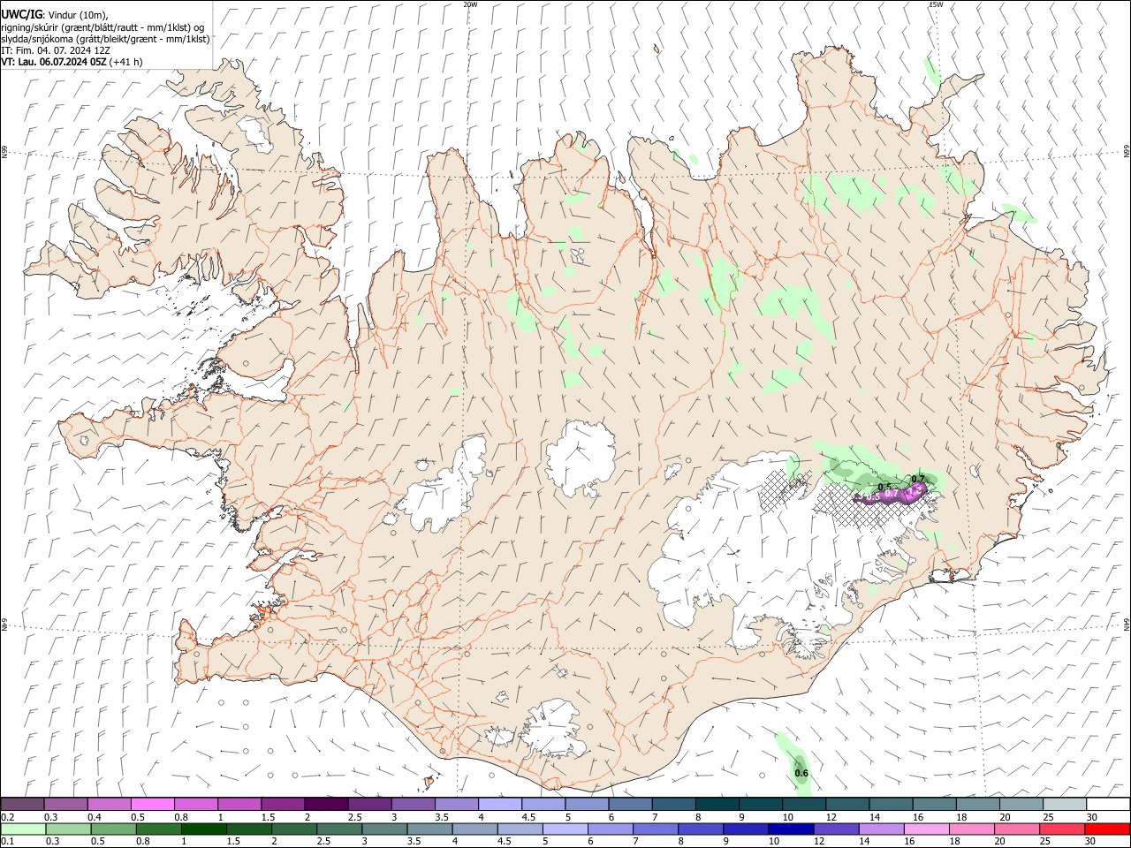
Task: Click the '15W' longitude label
Action: [x=936, y=4]
